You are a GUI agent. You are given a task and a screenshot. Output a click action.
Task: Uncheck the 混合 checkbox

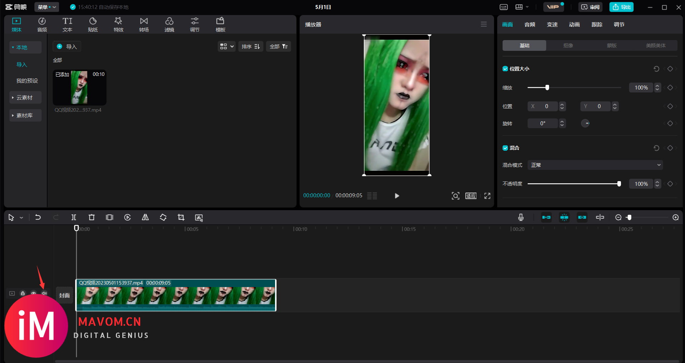[x=505, y=148]
